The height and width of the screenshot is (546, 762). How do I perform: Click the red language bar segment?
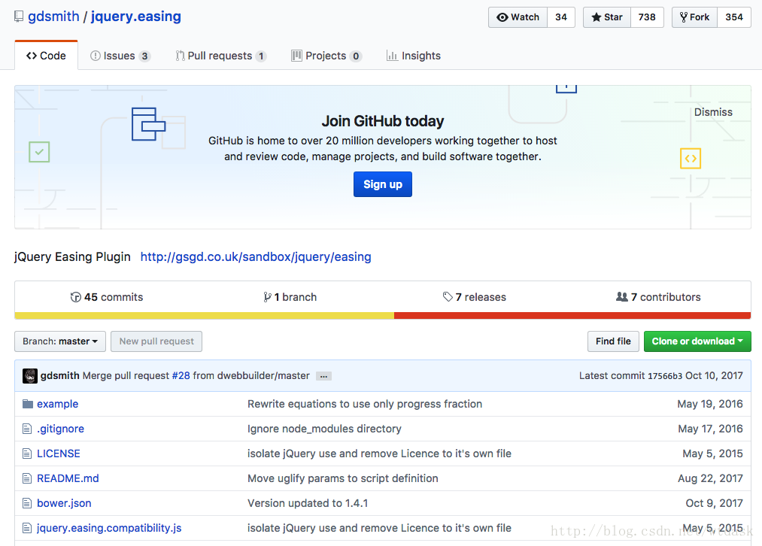tap(572, 316)
